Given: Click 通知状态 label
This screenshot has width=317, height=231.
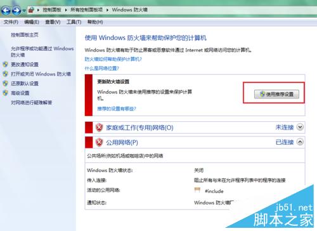Looking at the screenshot, I should [97, 202].
